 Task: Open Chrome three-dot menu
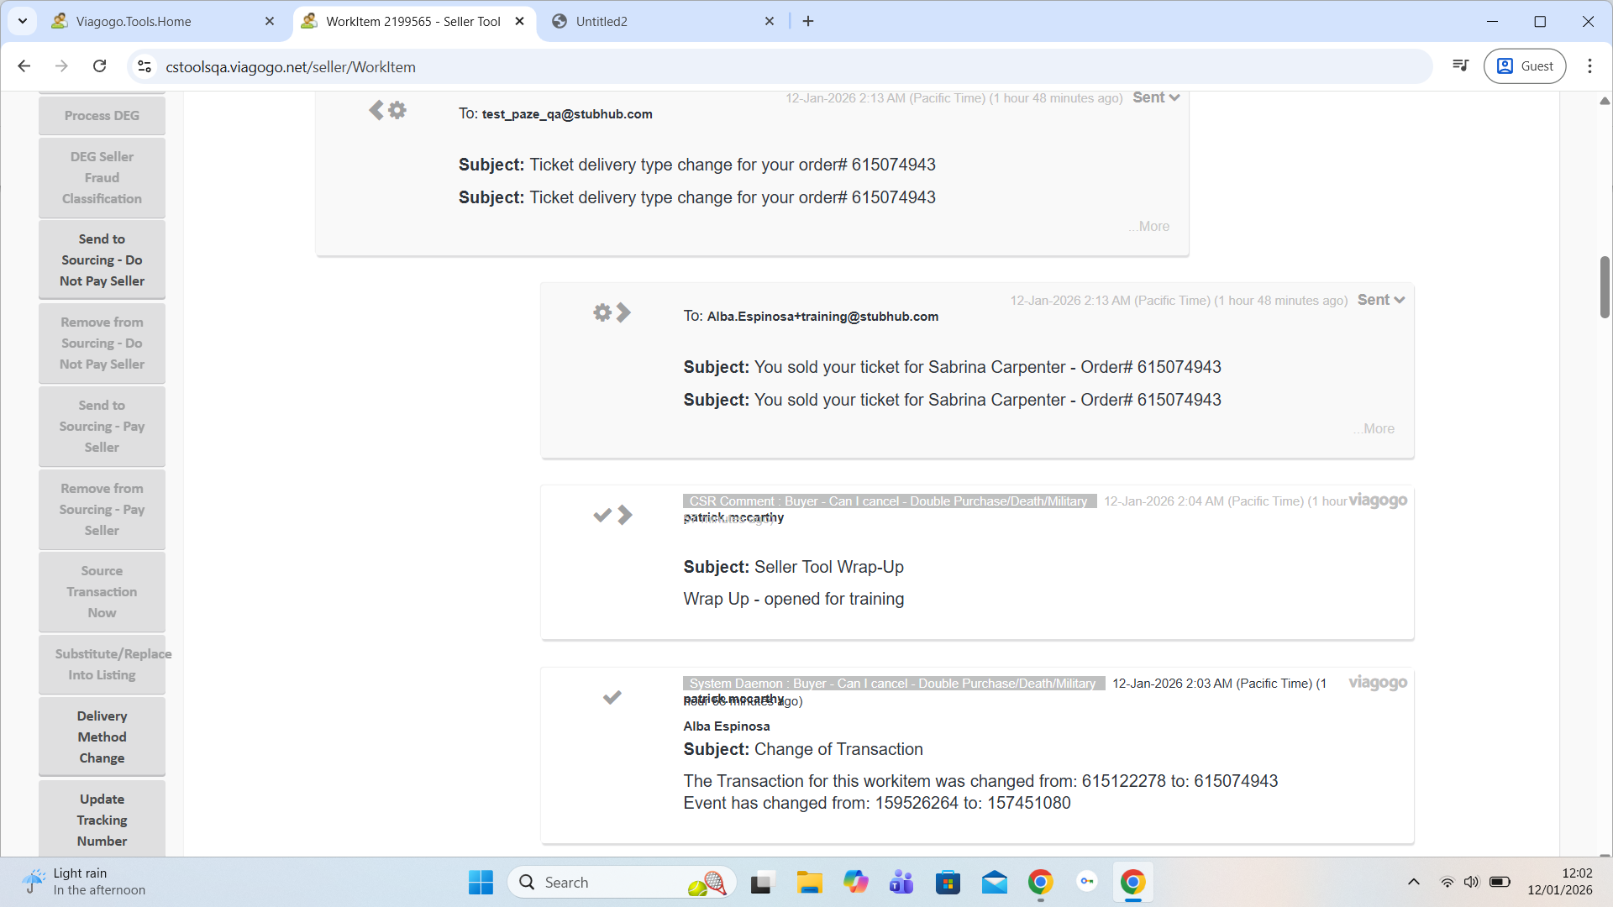[1589, 66]
